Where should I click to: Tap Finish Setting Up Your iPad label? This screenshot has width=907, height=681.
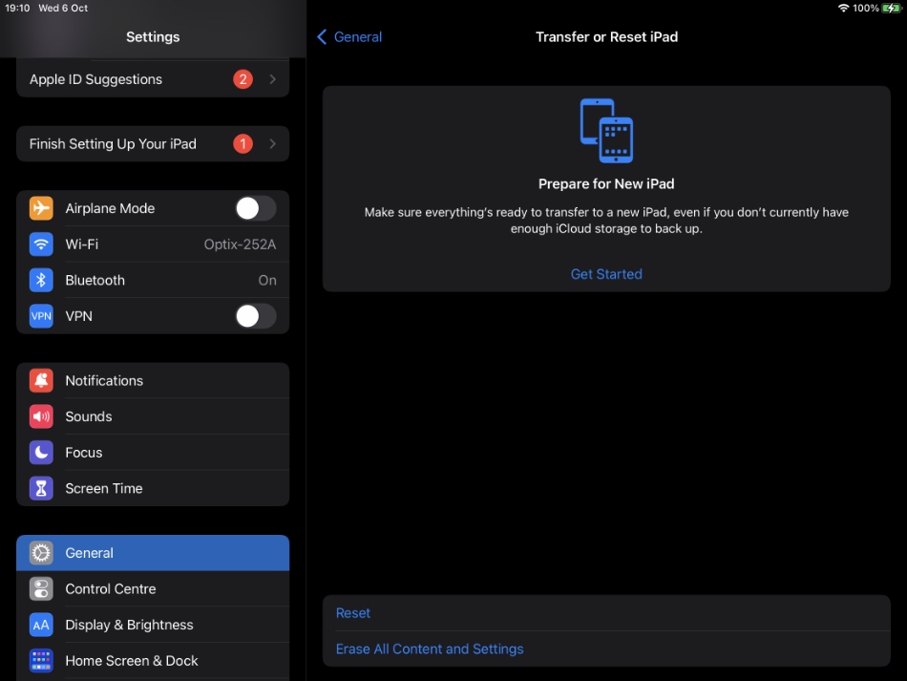113,143
